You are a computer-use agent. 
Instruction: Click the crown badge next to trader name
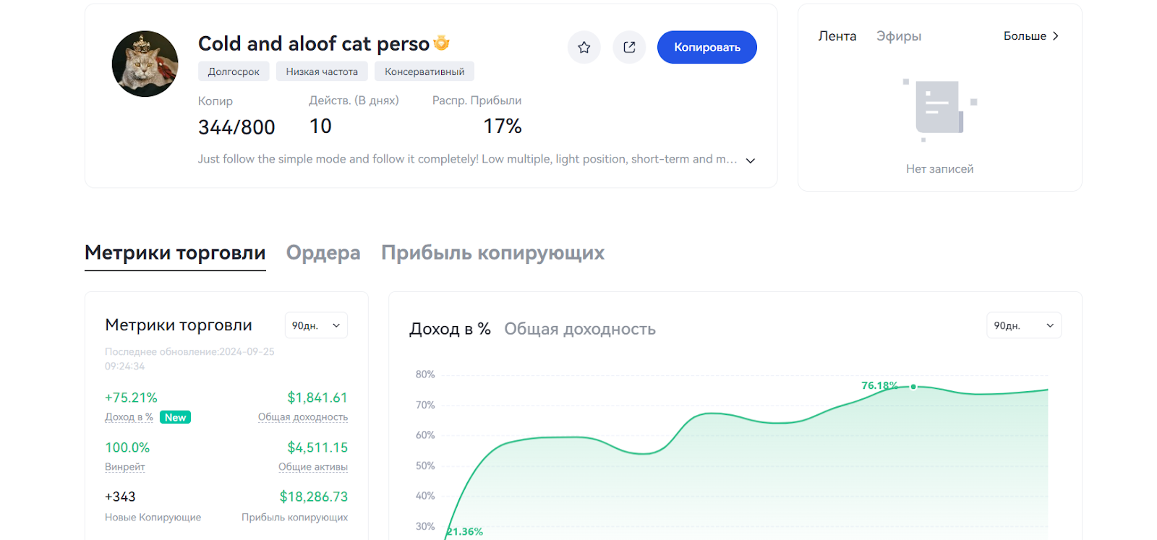click(x=441, y=43)
